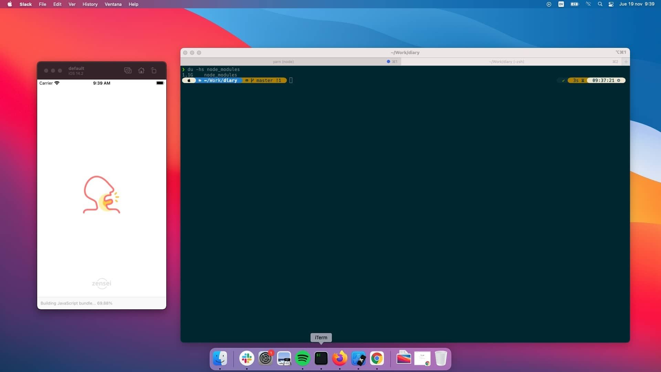The height and width of the screenshot is (372, 661).
Task: Open iTerm from the Dock
Action: tap(321, 359)
